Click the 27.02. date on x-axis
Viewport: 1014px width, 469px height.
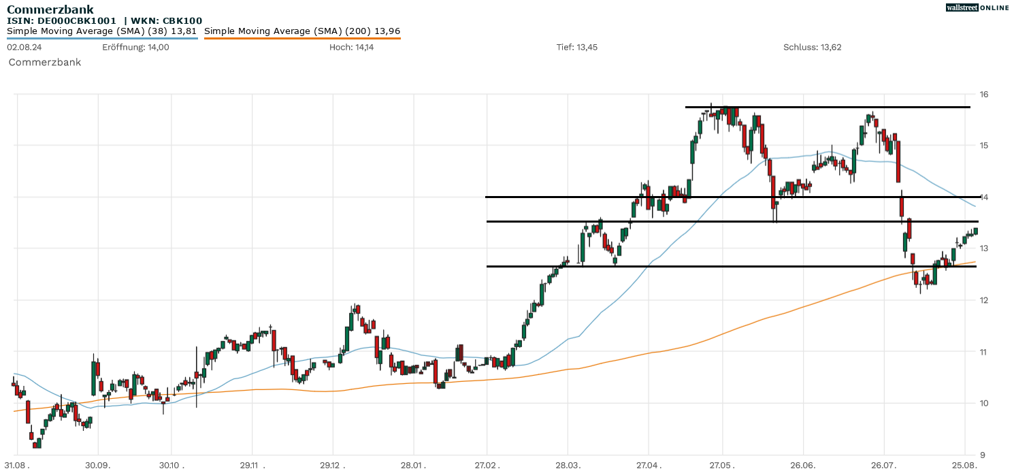click(x=487, y=465)
